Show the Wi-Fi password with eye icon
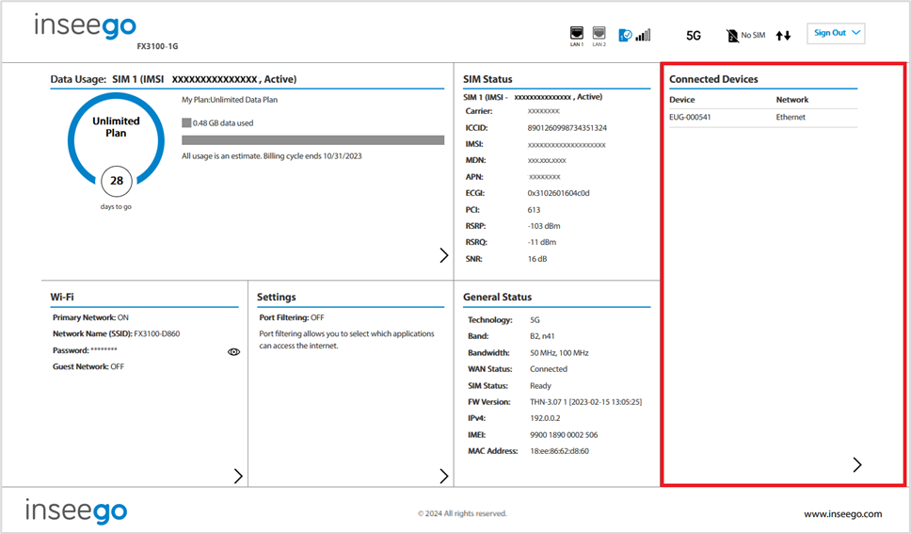The width and height of the screenshot is (911, 534). [233, 352]
